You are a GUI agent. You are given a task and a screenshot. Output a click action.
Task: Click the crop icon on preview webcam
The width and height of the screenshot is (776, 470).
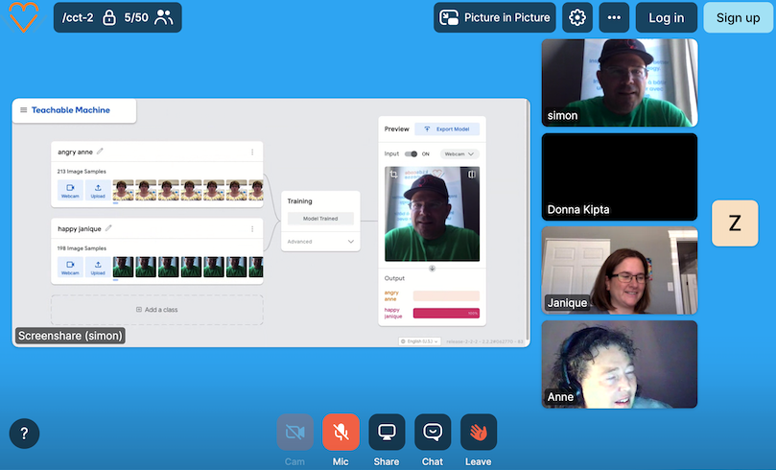point(393,175)
